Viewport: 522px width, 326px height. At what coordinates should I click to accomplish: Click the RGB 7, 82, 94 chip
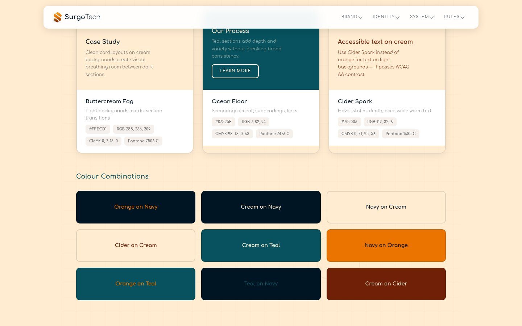point(254,122)
